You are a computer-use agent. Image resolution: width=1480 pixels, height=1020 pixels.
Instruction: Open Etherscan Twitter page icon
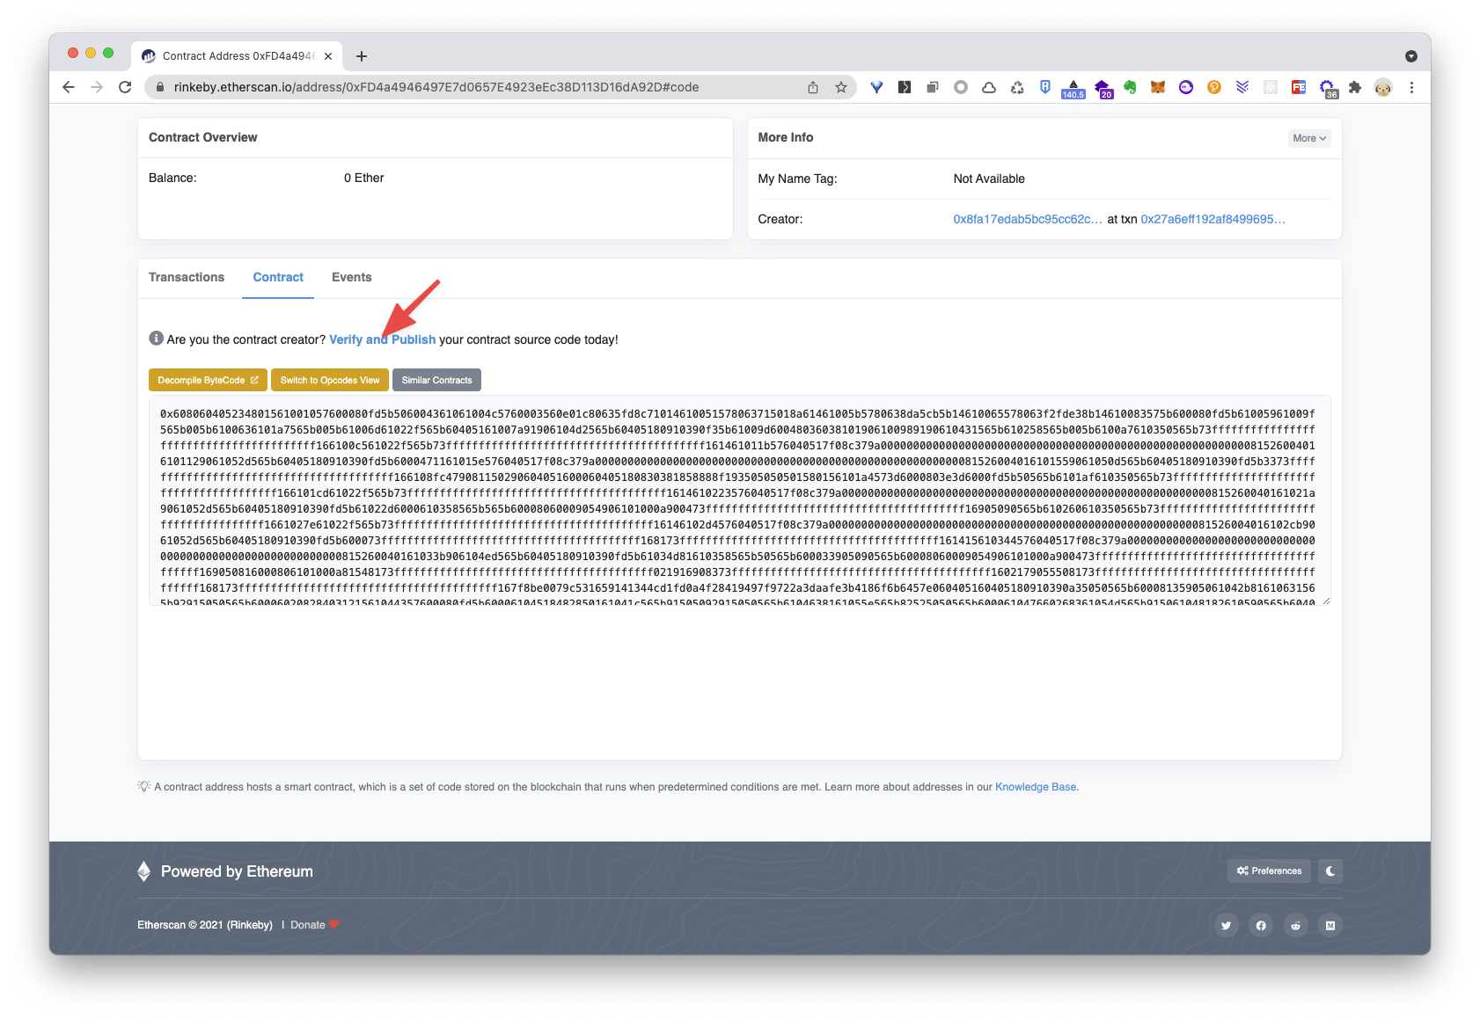click(1226, 925)
